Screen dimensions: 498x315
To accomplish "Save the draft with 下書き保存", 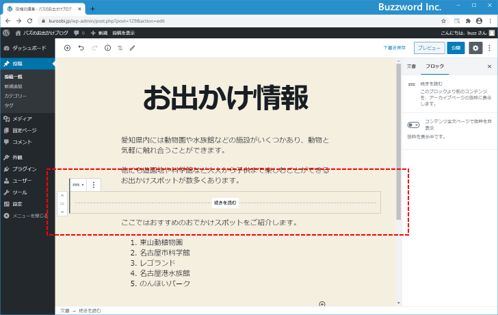I will coord(394,48).
